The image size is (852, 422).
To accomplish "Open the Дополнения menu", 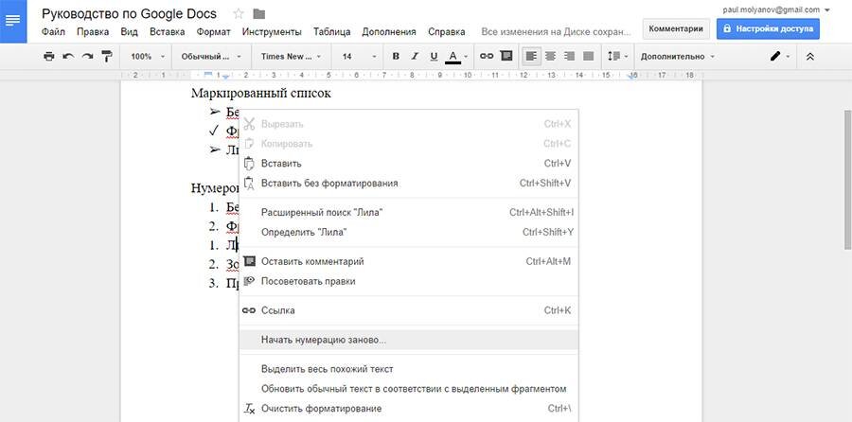I will click(389, 32).
